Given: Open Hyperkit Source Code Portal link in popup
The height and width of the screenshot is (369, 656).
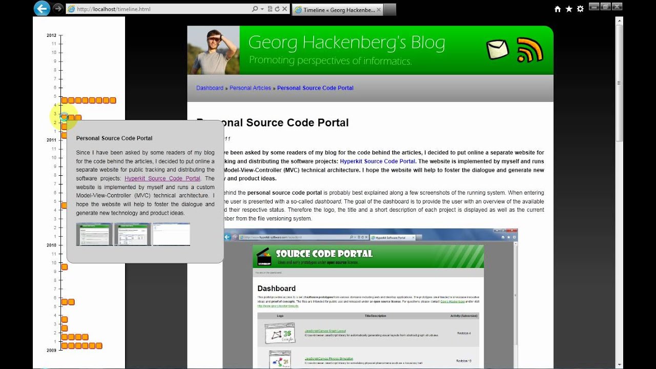Looking at the screenshot, I should pyautogui.click(x=162, y=178).
